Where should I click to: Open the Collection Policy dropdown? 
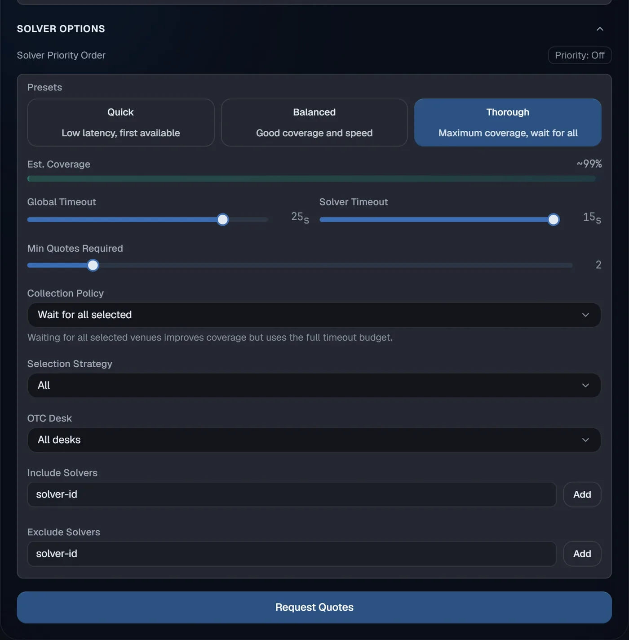point(314,315)
